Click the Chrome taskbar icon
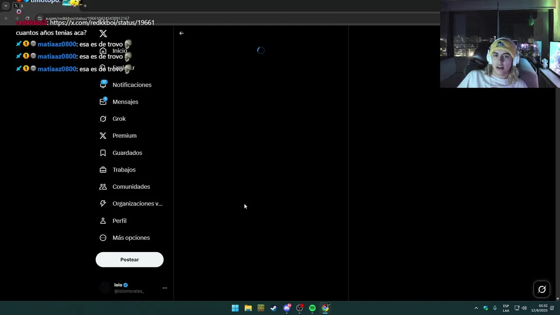The image size is (560, 315). pyautogui.click(x=325, y=308)
